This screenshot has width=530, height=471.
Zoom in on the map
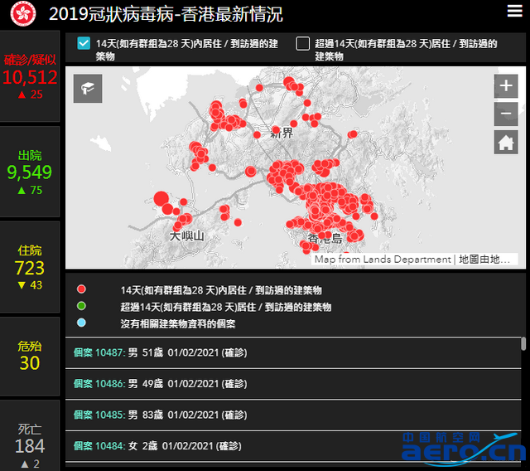(x=506, y=86)
